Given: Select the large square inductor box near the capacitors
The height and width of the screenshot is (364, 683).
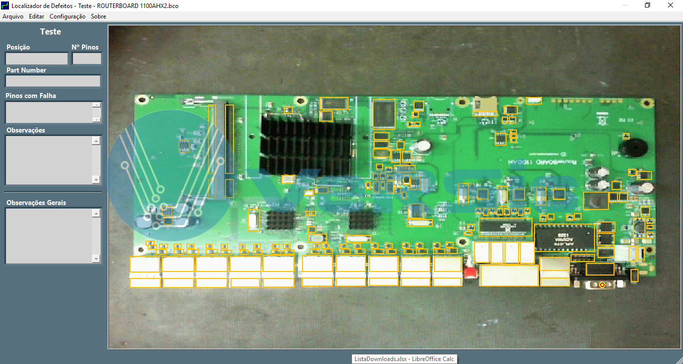Looking at the screenshot, I should point(596,200).
